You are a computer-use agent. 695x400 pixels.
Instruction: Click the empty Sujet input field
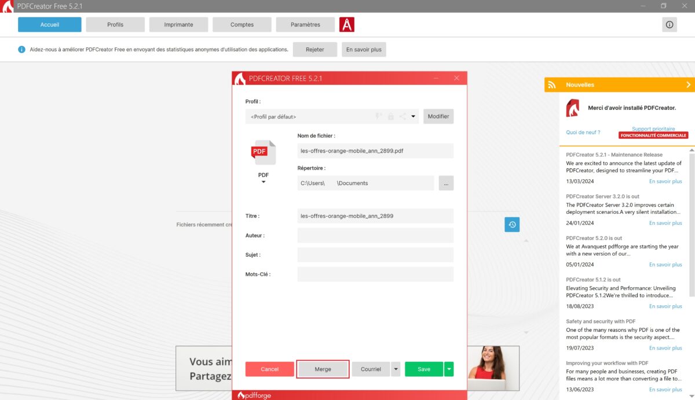pyautogui.click(x=375, y=255)
